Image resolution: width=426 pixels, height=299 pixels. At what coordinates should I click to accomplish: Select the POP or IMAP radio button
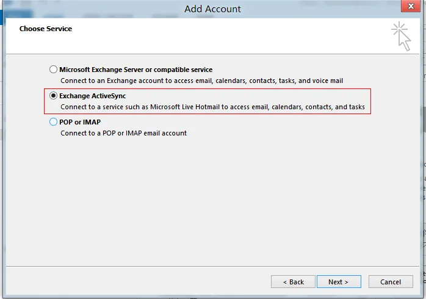click(x=53, y=122)
